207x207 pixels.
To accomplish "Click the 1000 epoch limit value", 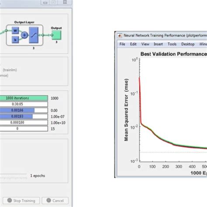I will (55, 98).
